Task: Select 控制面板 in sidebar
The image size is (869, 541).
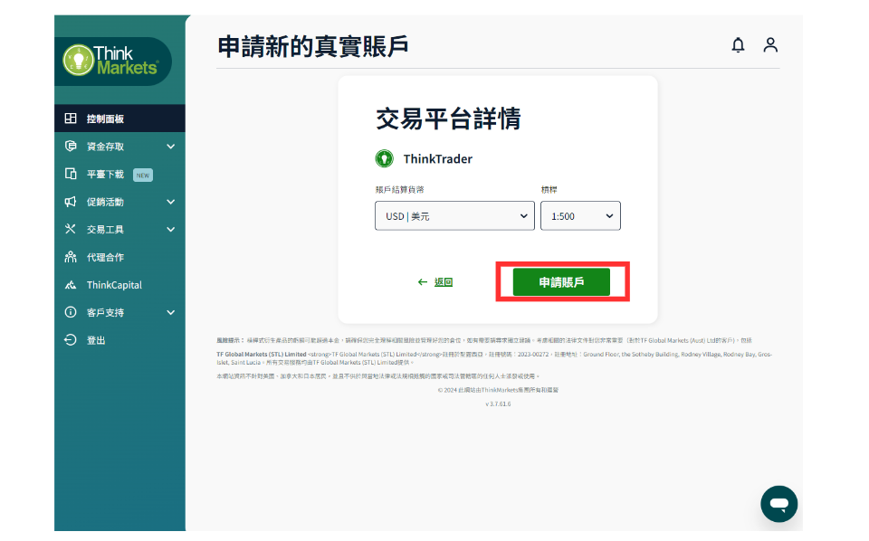Action: point(119,119)
